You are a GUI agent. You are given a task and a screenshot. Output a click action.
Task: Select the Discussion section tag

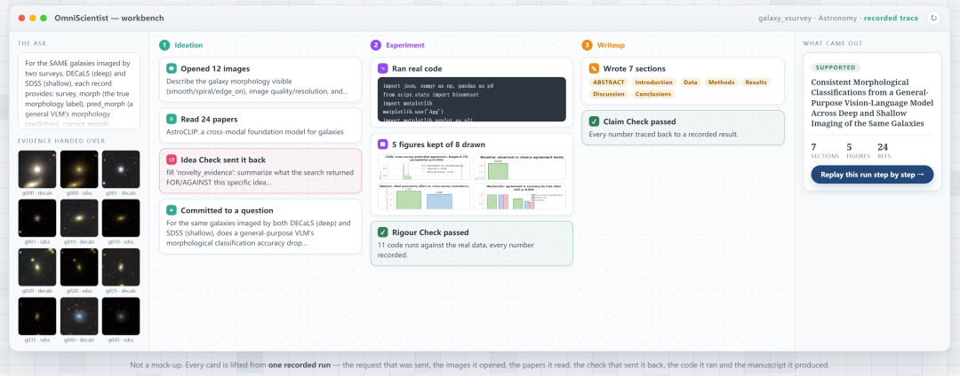pyautogui.click(x=609, y=94)
